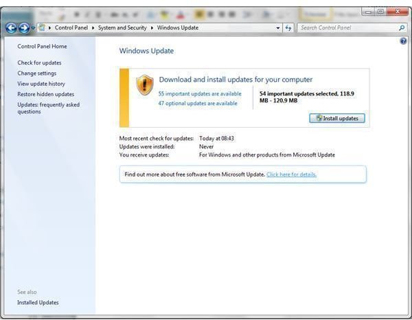412x320 pixels.
Task: Click the Back navigation arrow
Action: click(11, 27)
